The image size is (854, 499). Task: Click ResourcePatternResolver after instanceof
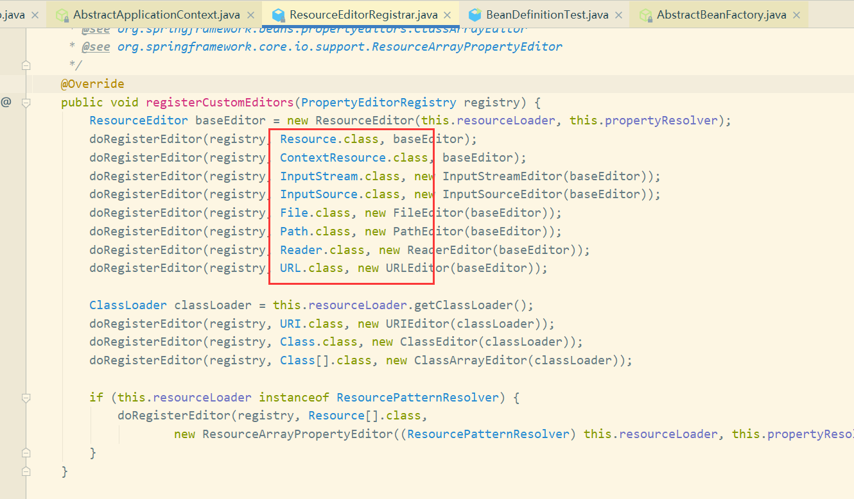(417, 398)
